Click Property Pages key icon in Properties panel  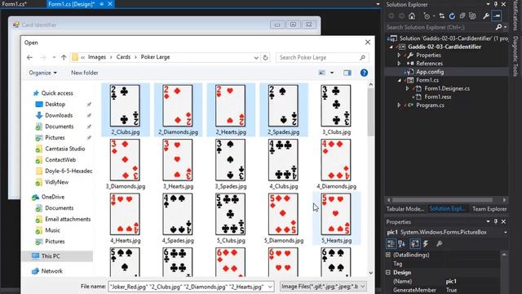click(439, 243)
